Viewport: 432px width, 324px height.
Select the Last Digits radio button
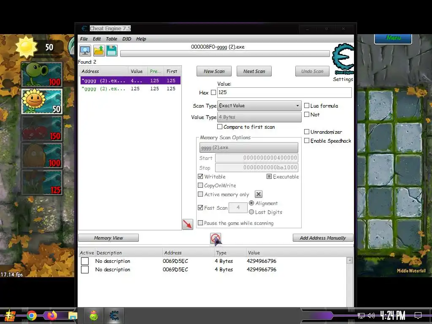(x=251, y=212)
